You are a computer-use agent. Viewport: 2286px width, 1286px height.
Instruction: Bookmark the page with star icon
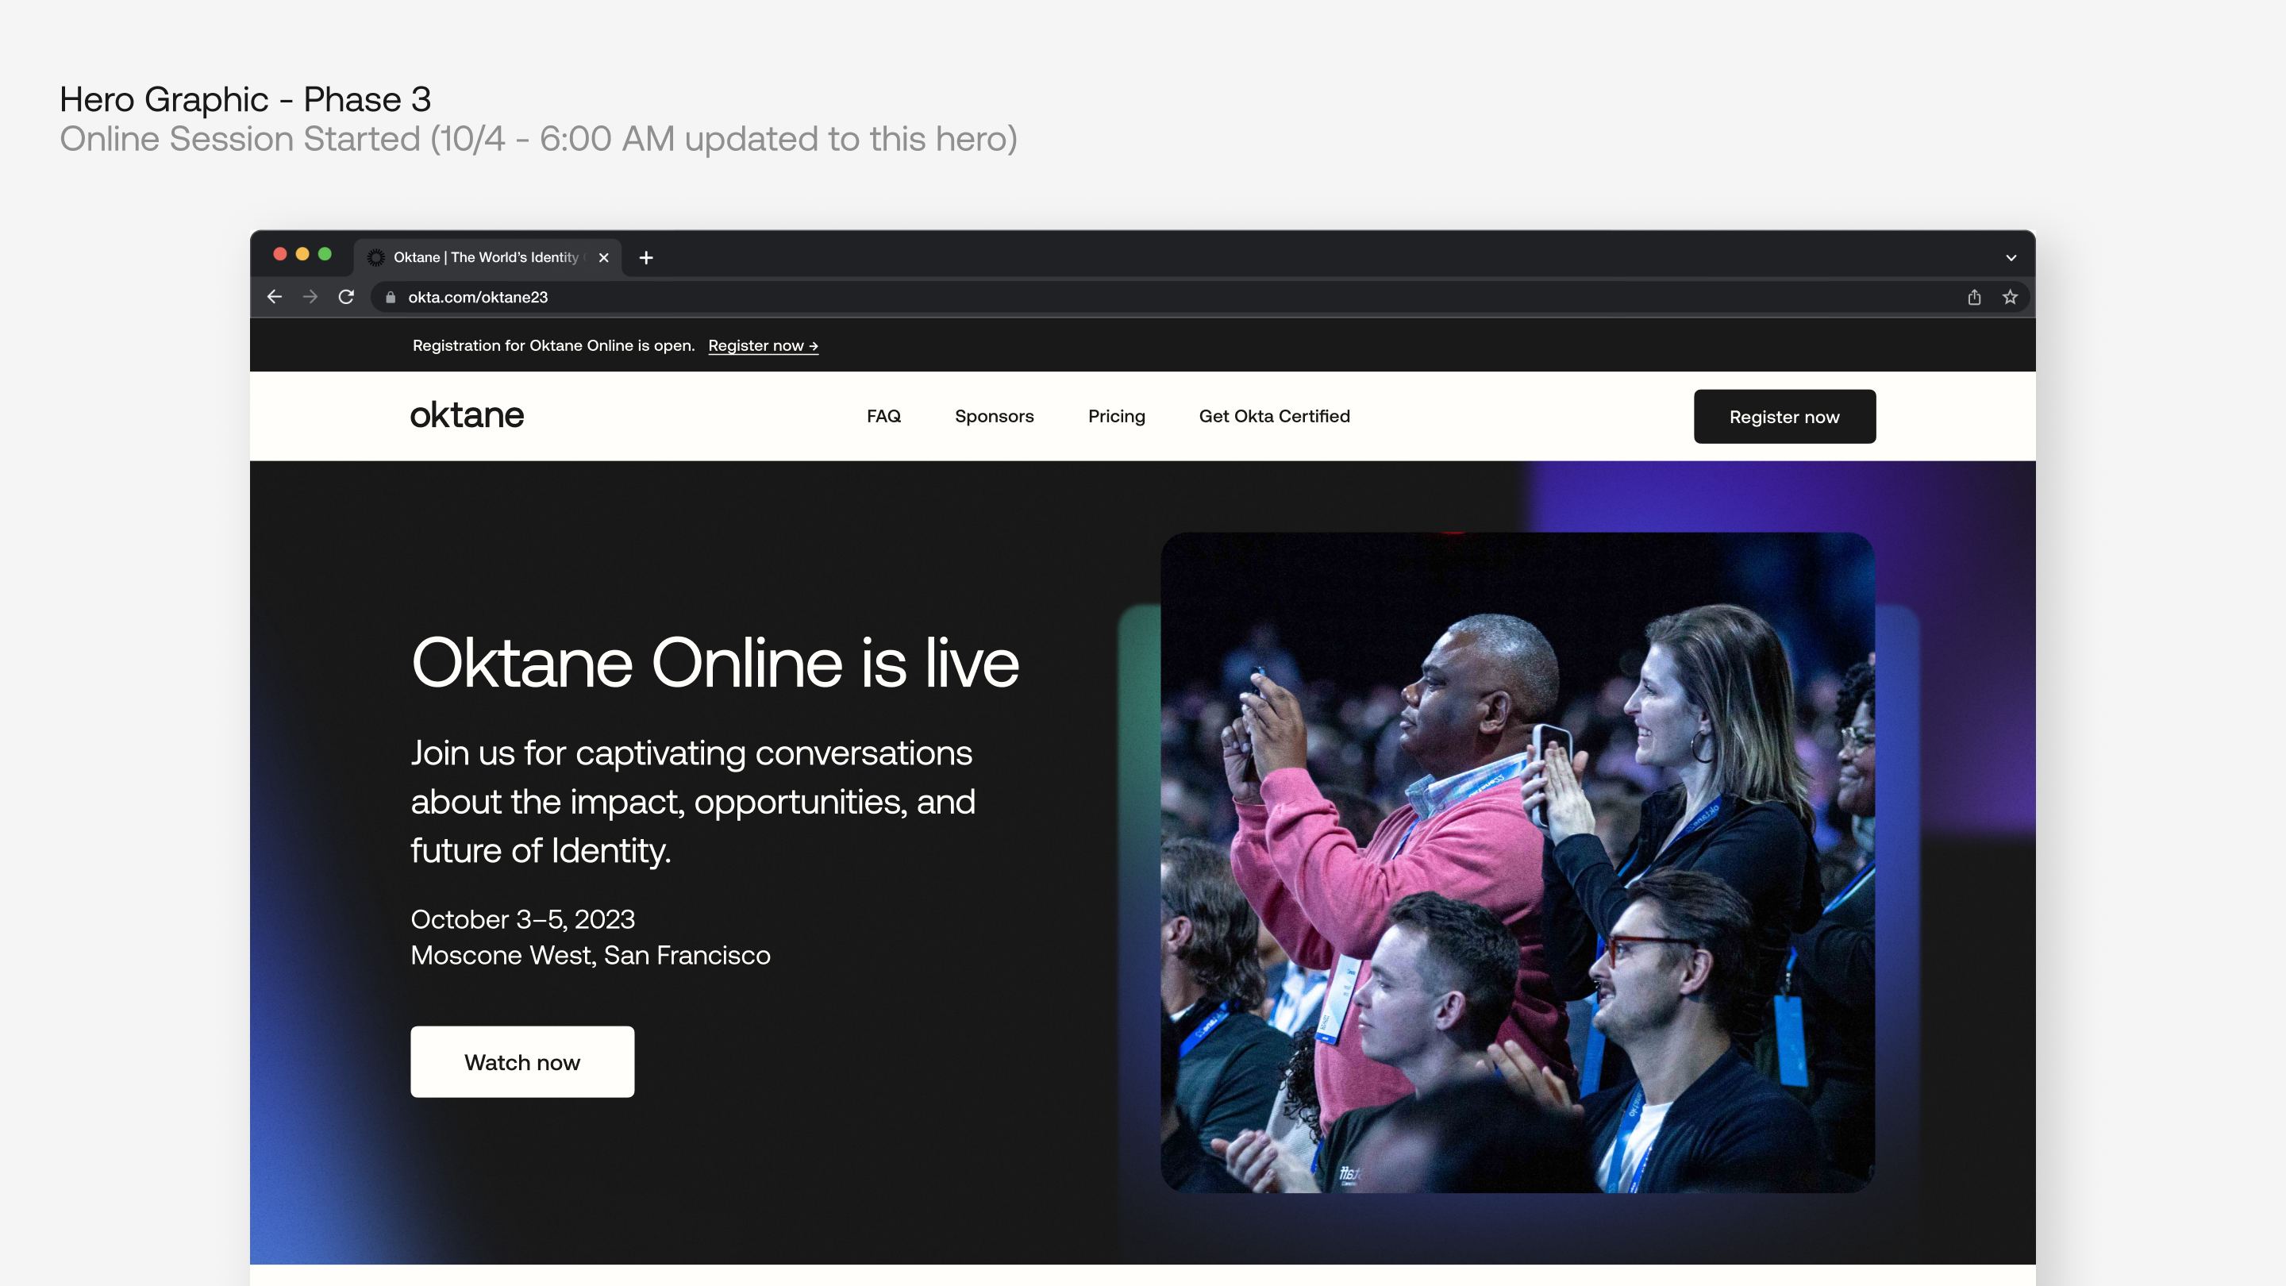(2010, 298)
